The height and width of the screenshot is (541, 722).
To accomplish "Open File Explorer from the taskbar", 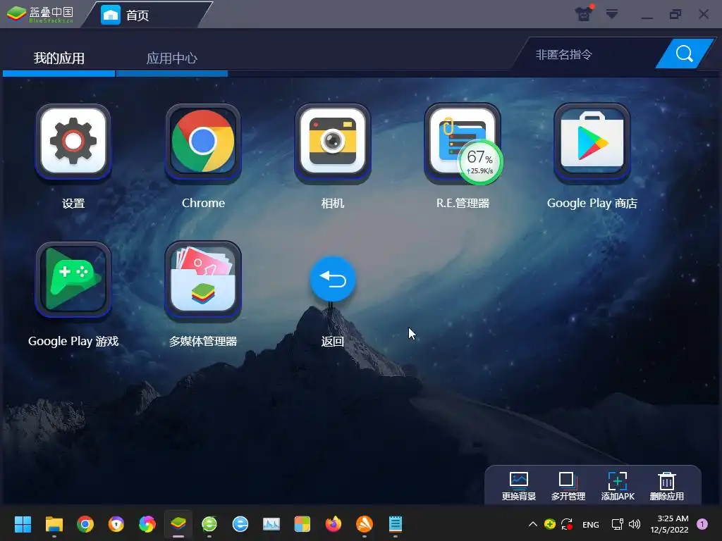I will 54,524.
